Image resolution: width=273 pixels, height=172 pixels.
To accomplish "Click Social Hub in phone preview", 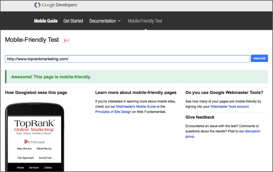I will coord(45,158).
